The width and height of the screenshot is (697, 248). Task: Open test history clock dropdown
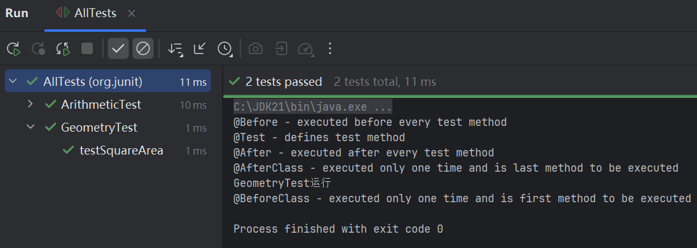pos(225,49)
